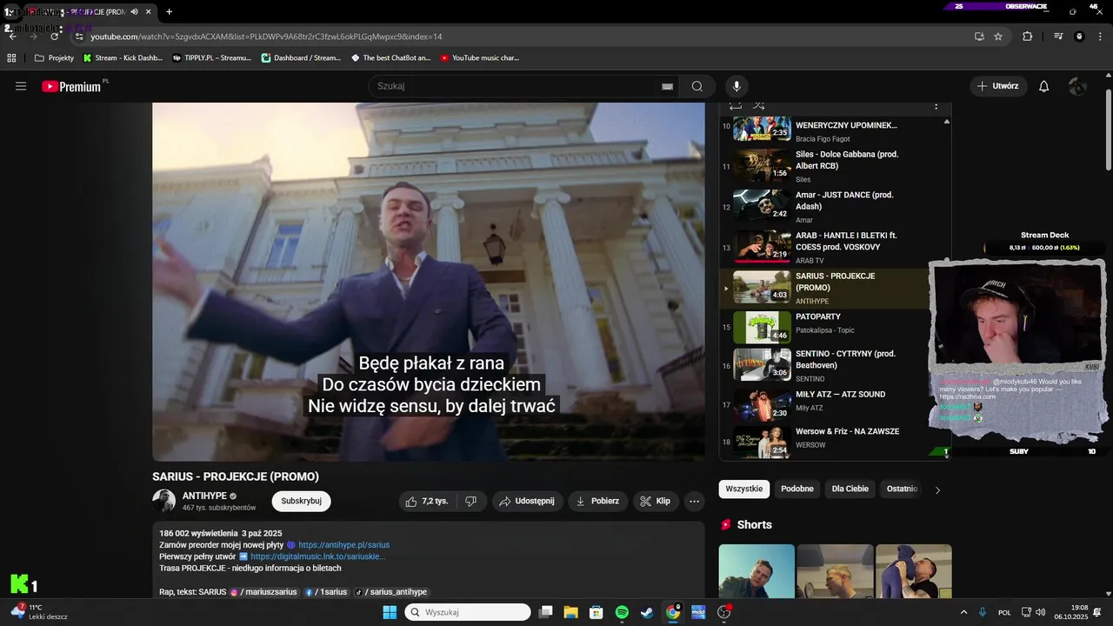Select the Podobne filter chip

tap(797, 489)
